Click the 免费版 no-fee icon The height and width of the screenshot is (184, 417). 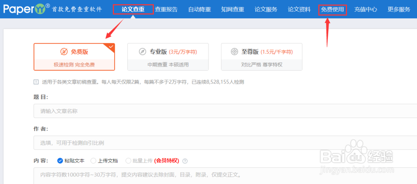point(64,52)
